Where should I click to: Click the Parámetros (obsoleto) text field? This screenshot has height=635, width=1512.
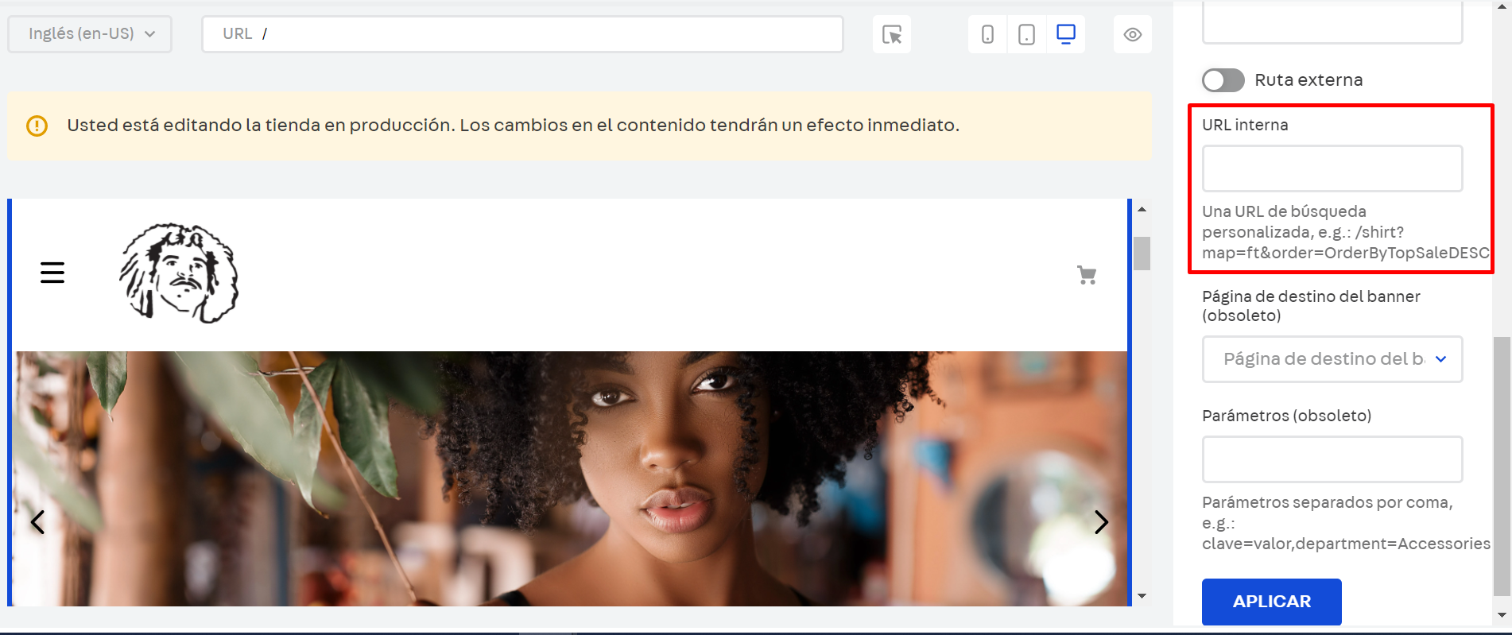pos(1332,459)
